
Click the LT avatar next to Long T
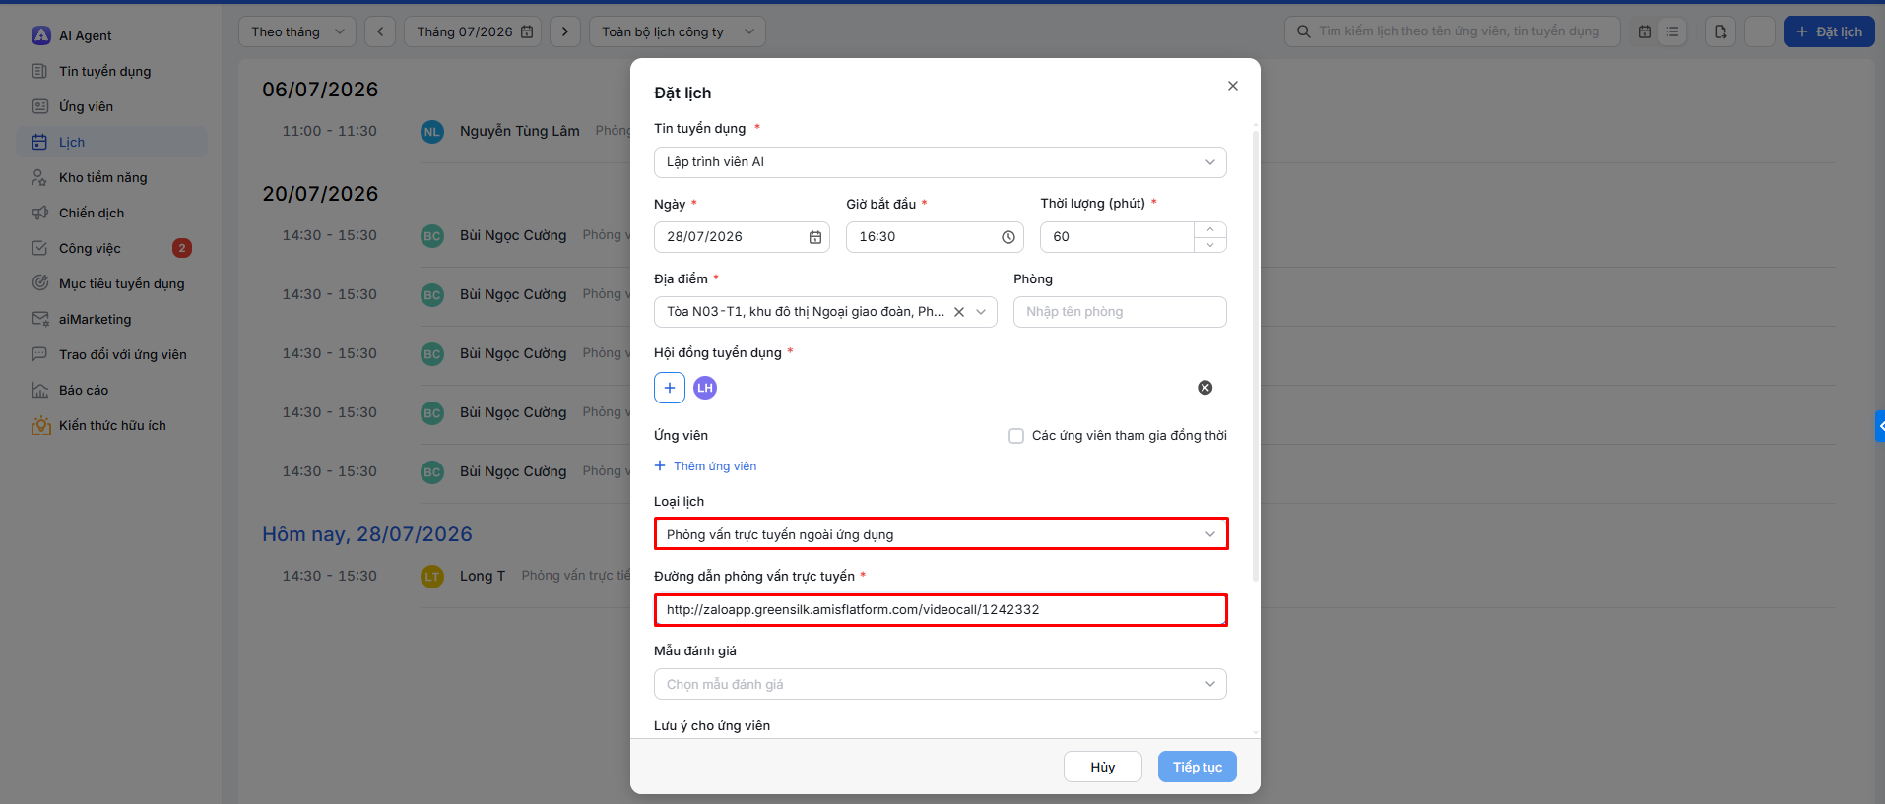tap(432, 577)
